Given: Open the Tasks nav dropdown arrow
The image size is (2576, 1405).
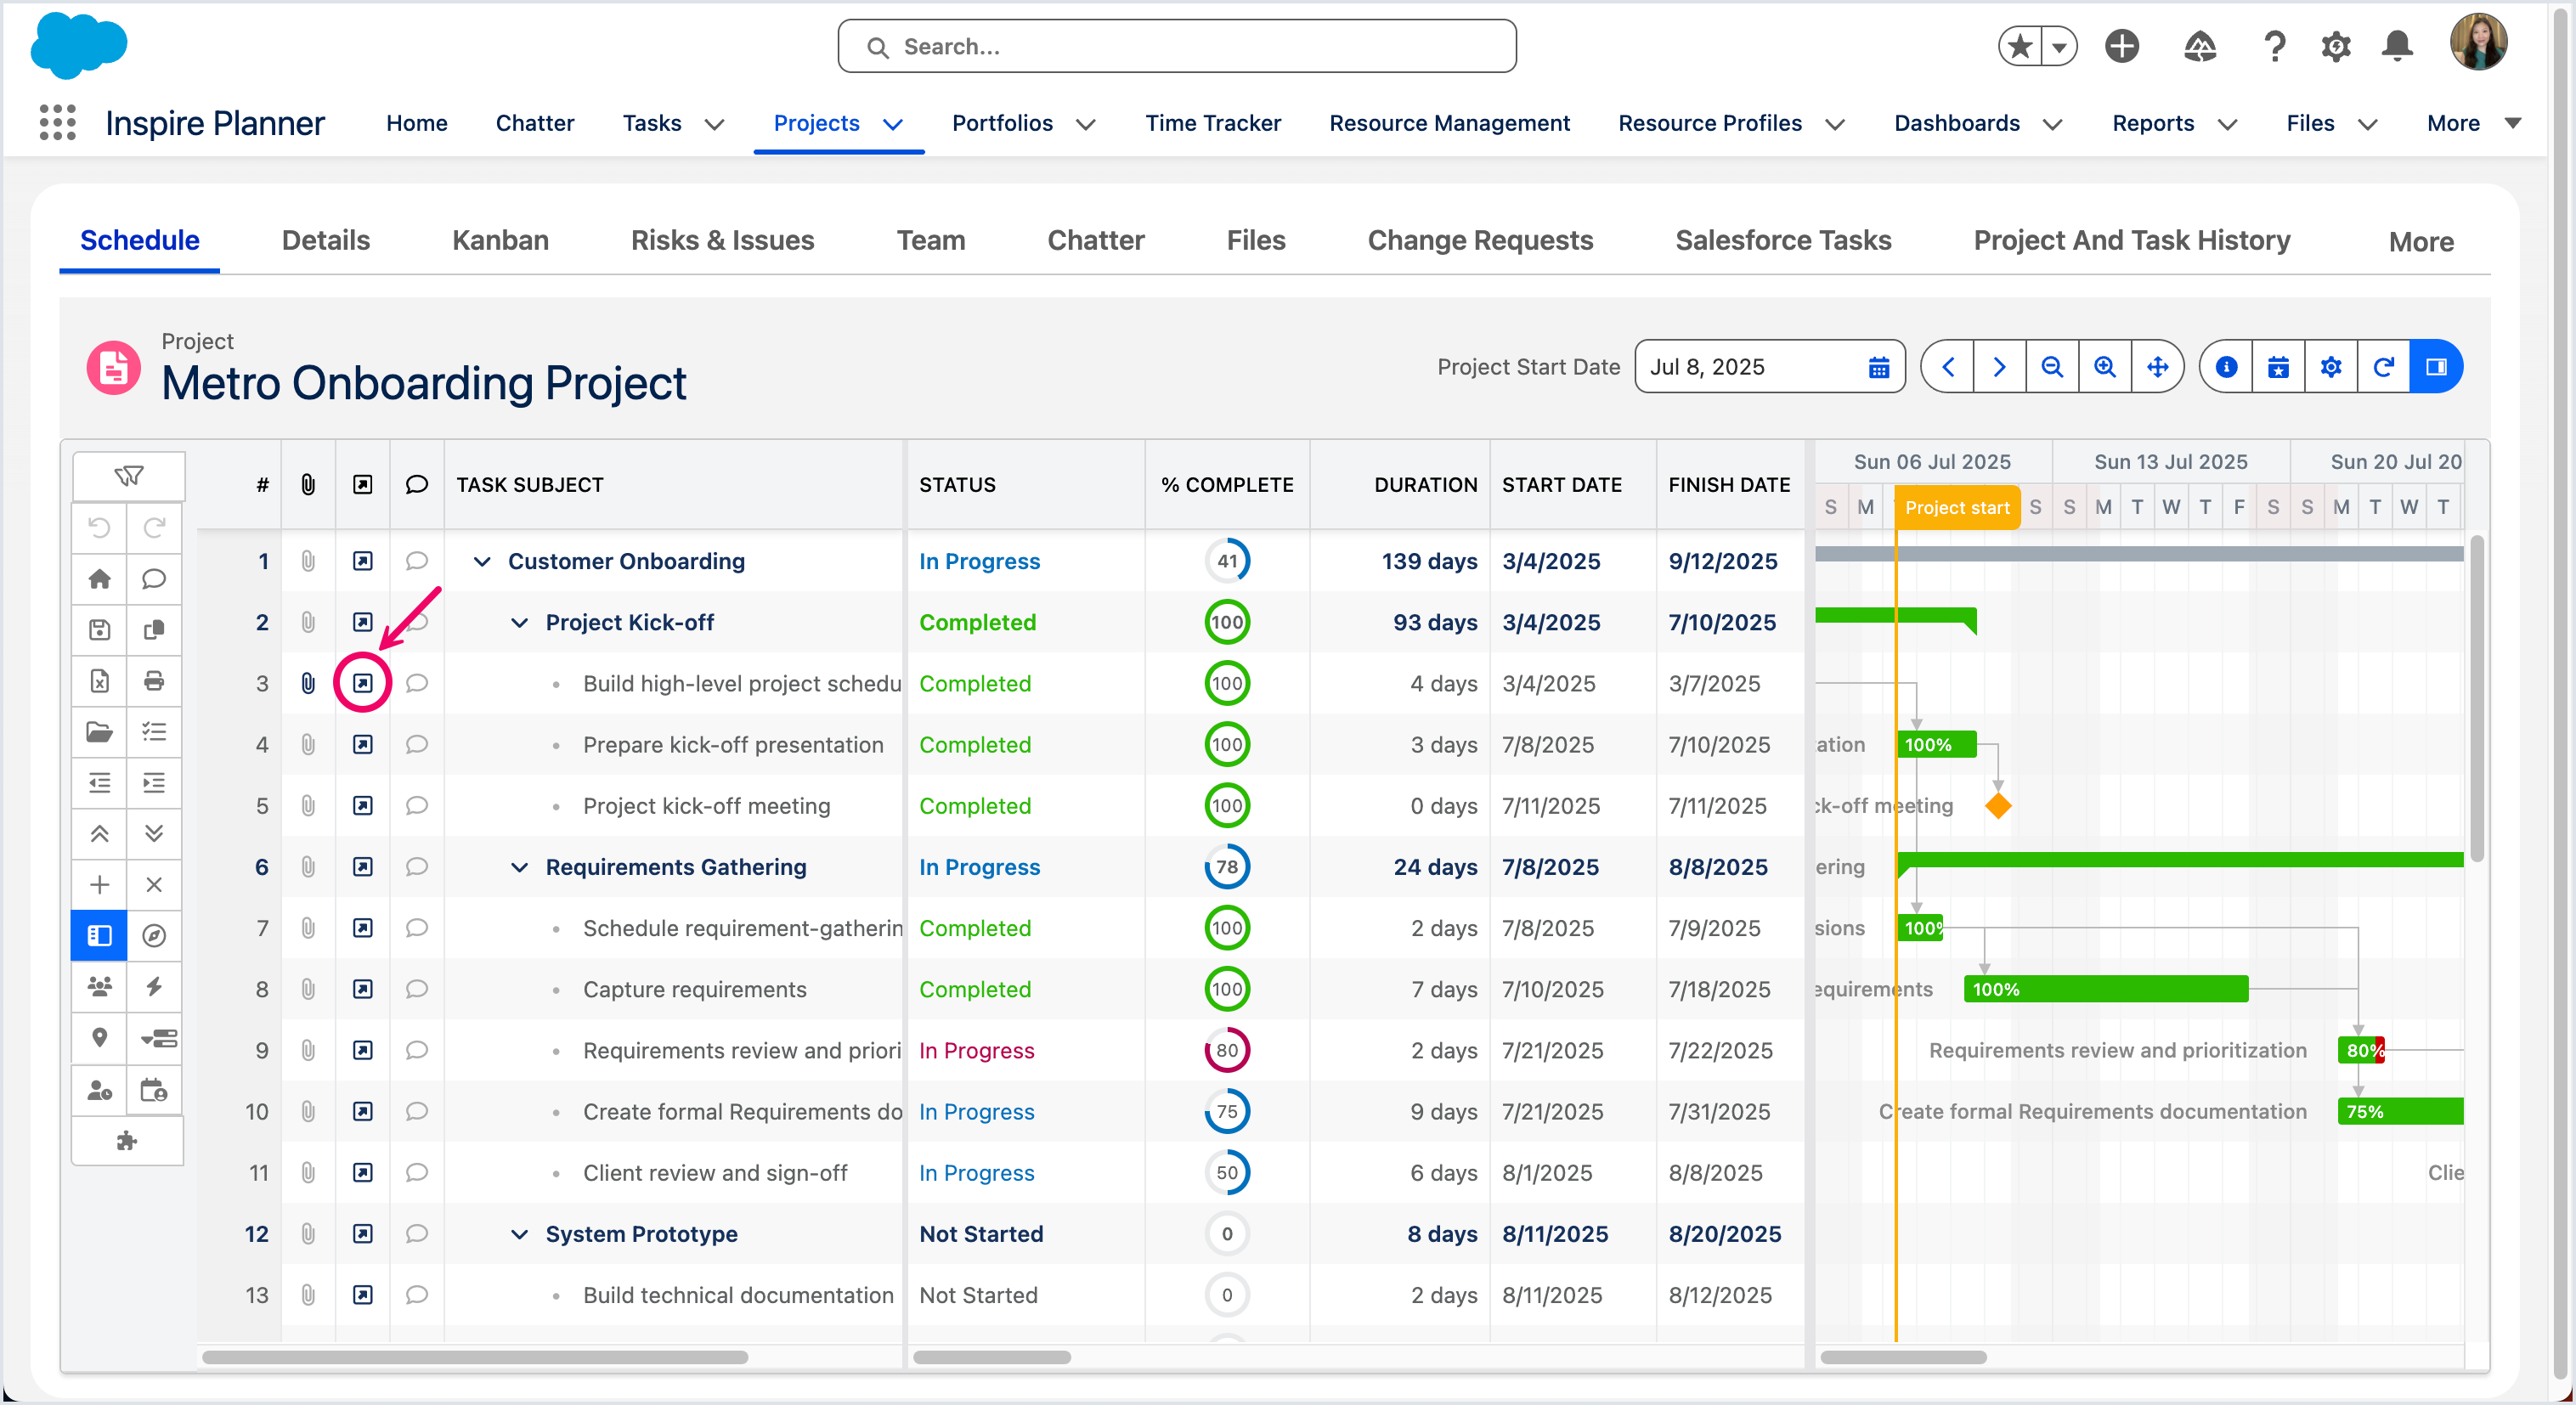Looking at the screenshot, I should [714, 124].
